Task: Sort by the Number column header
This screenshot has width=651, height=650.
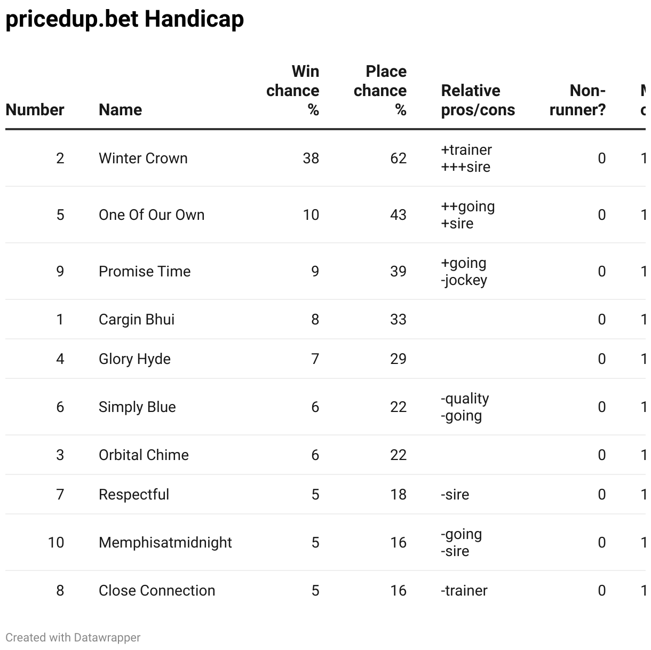Action: point(35,110)
